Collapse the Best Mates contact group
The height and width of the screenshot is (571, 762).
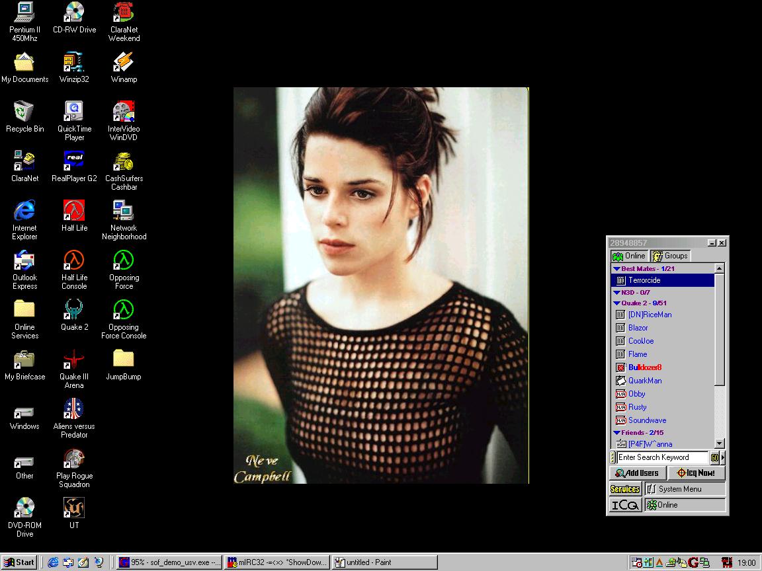tap(616, 269)
